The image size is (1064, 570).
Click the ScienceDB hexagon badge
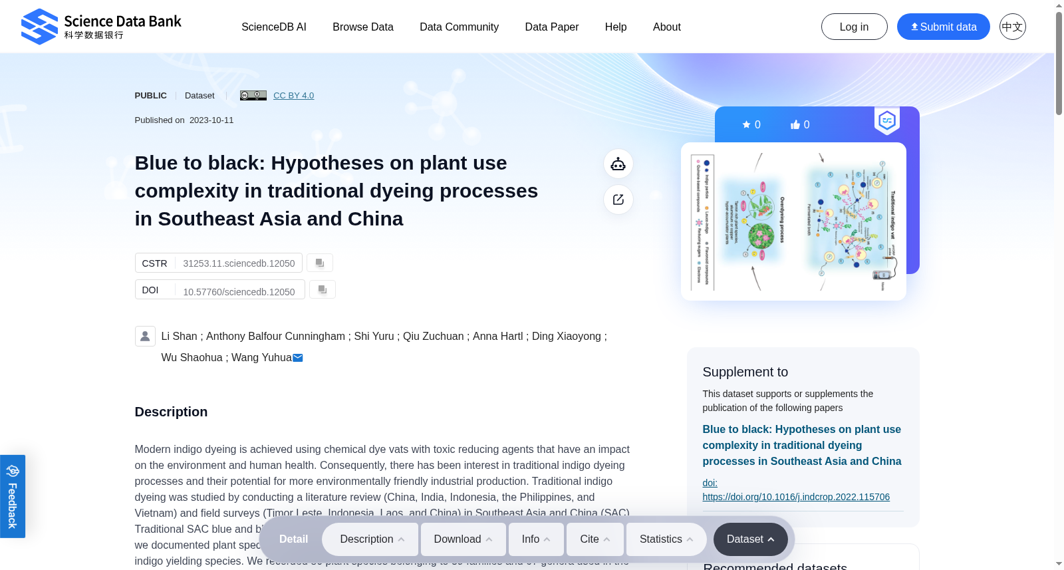coord(887,120)
